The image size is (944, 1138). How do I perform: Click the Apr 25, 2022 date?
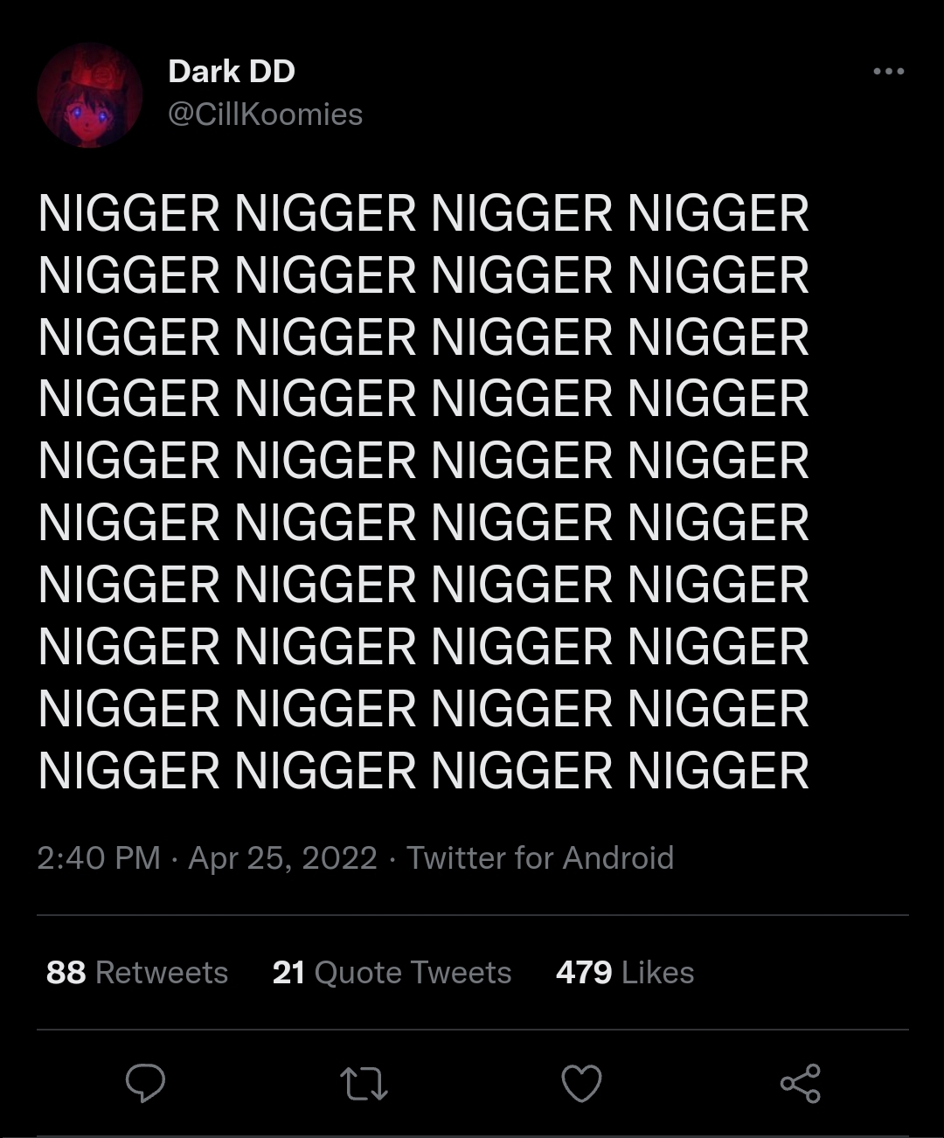pyautogui.click(x=282, y=857)
